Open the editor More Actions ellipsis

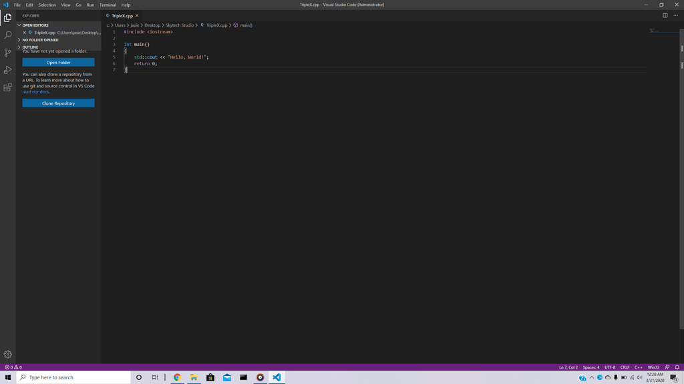[676, 16]
